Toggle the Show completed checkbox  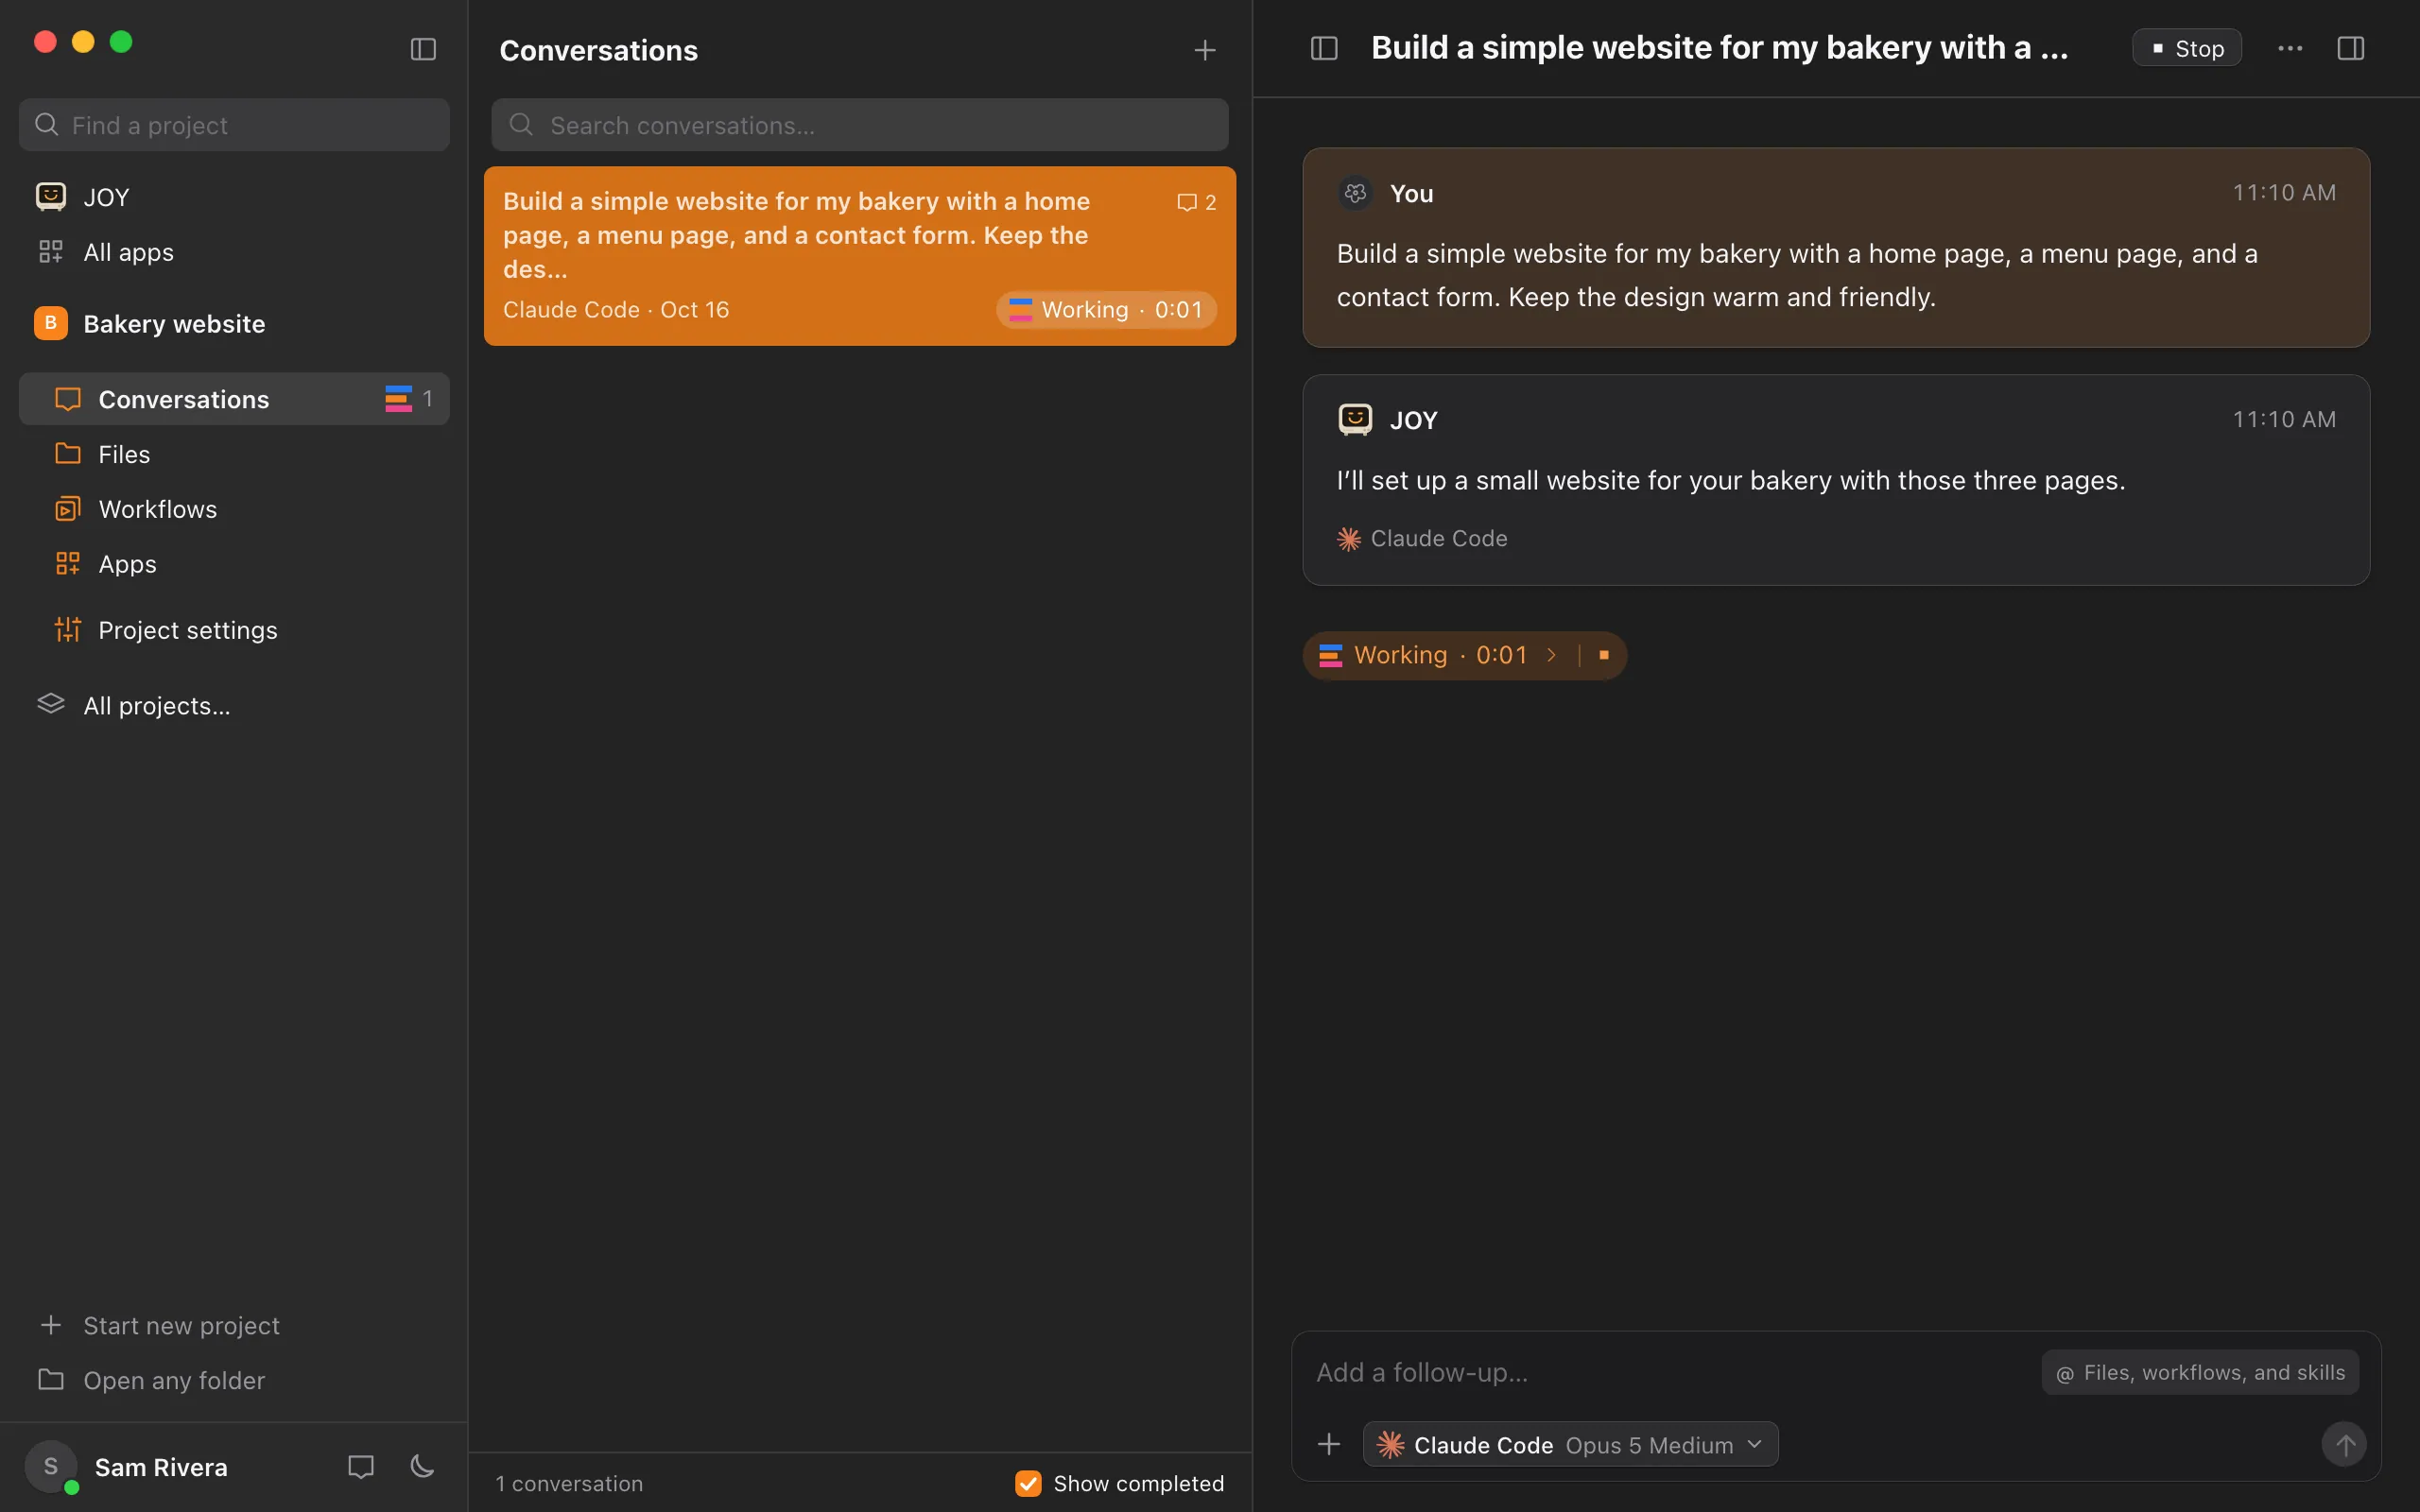(1028, 1483)
